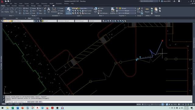This screenshot has width=195, height=110.
Task: Open Layer Properties manager
Action: pos(69,11)
